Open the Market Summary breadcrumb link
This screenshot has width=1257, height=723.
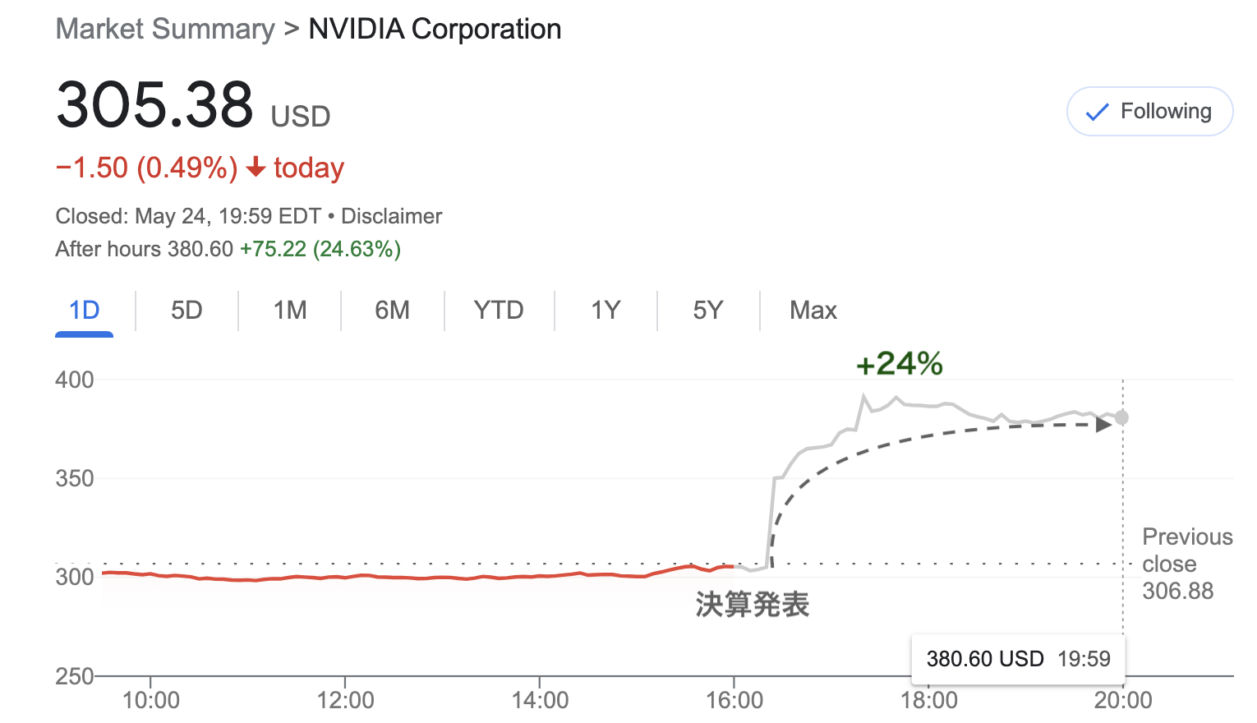pyautogui.click(x=165, y=29)
